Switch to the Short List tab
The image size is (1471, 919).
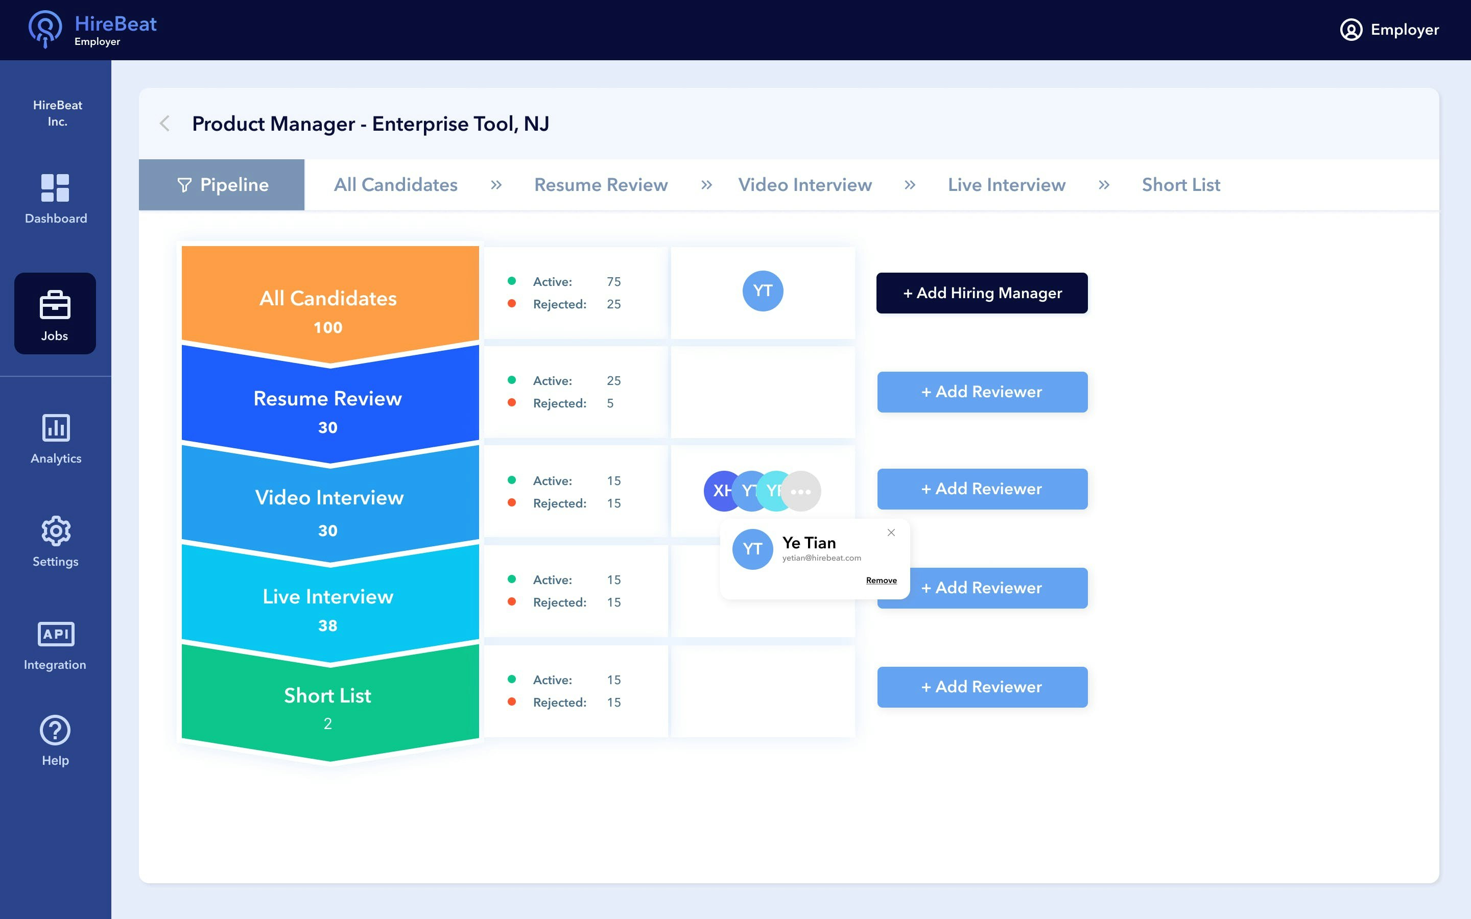point(1181,185)
